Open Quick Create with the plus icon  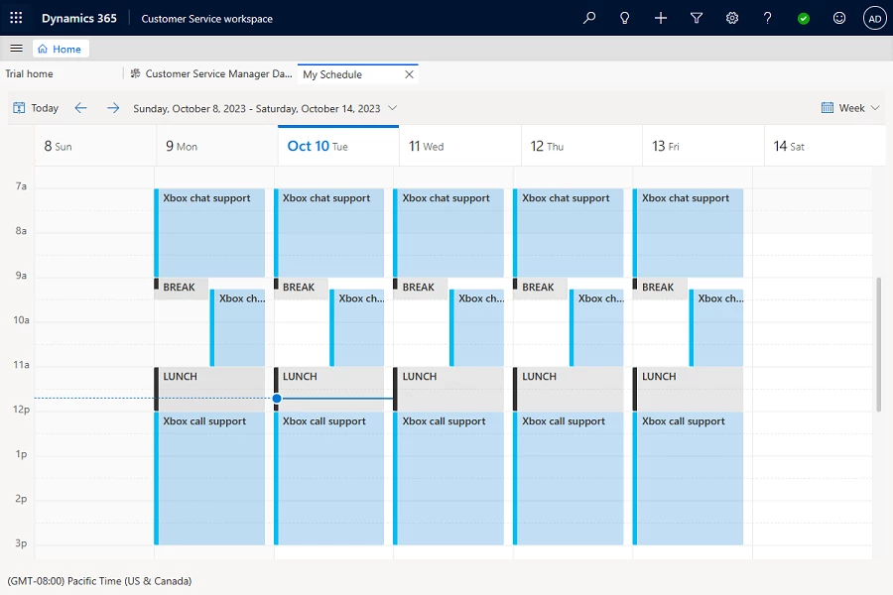click(661, 17)
